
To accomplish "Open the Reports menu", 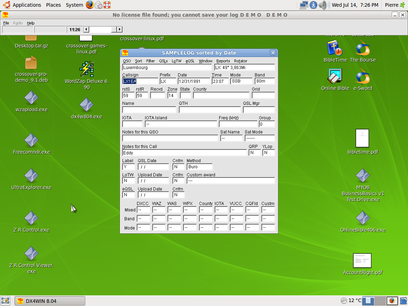I will (223, 61).
